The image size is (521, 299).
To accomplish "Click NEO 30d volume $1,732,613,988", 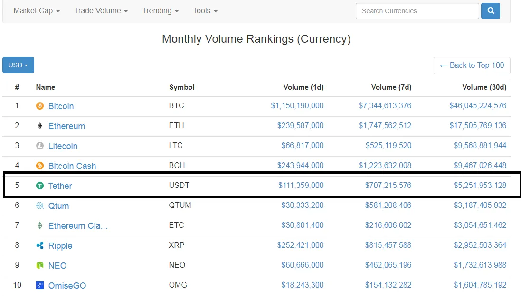I will click(480, 265).
